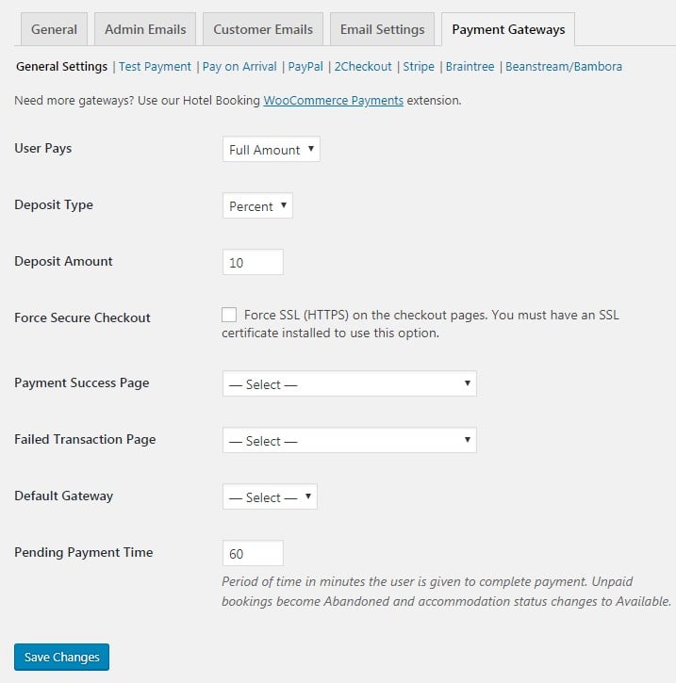This screenshot has height=683, width=676.
Task: Enable the Force SSL (HTTPS) checkbox
Action: [x=229, y=315]
